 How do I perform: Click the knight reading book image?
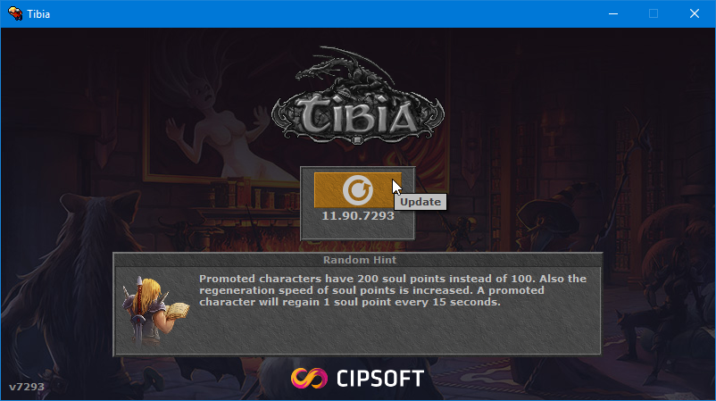(155, 311)
